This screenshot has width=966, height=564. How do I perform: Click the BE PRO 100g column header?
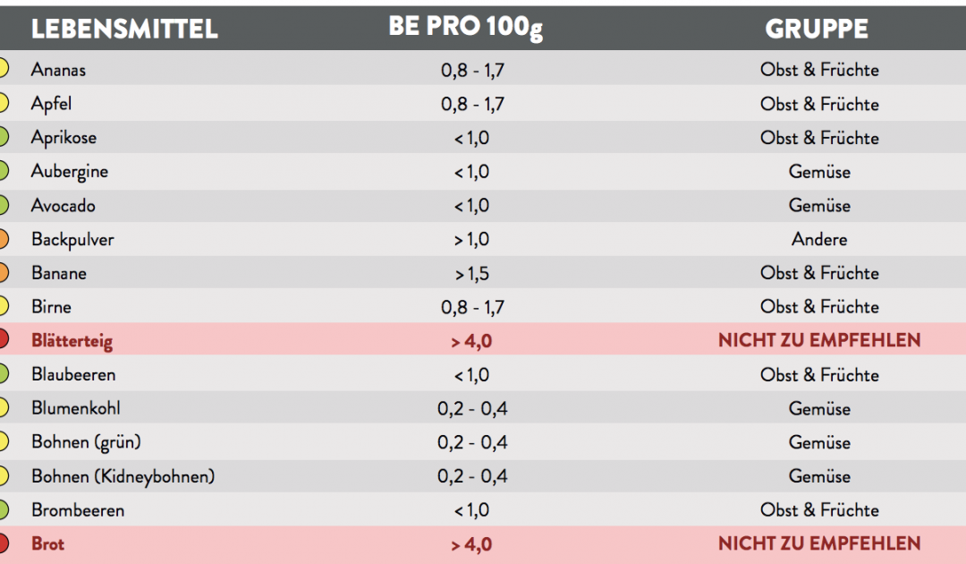(x=465, y=28)
